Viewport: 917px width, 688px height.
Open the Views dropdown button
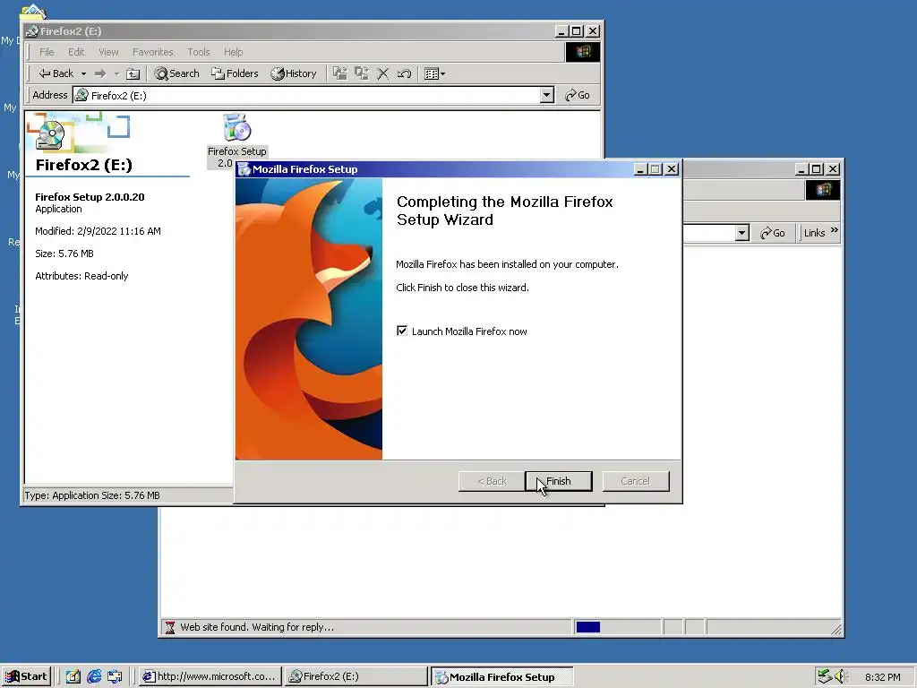tap(434, 73)
